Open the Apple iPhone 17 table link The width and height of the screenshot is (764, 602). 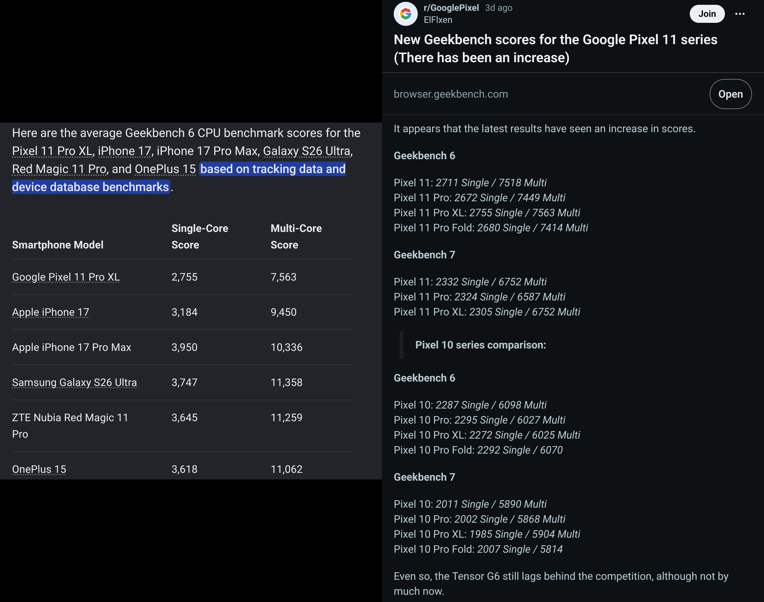click(x=50, y=312)
